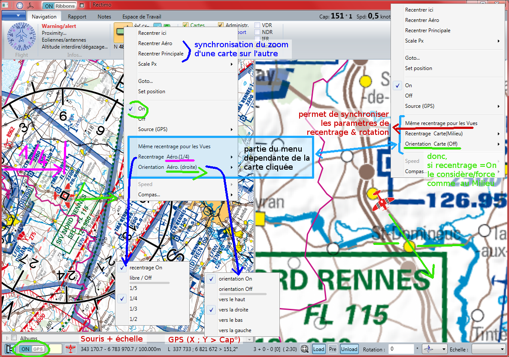The image size is (509, 357).
Task: Uncheck the Administr. checkbox
Action: click(x=221, y=25)
